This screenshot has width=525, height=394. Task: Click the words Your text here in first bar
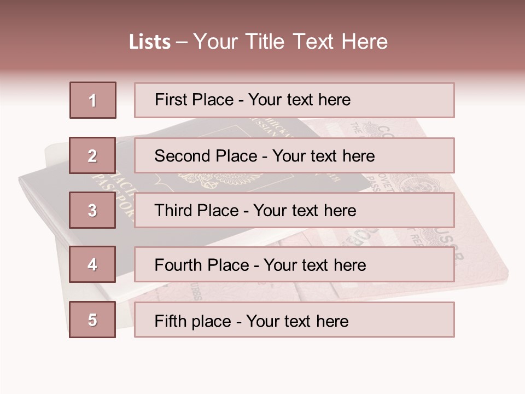[x=299, y=100]
